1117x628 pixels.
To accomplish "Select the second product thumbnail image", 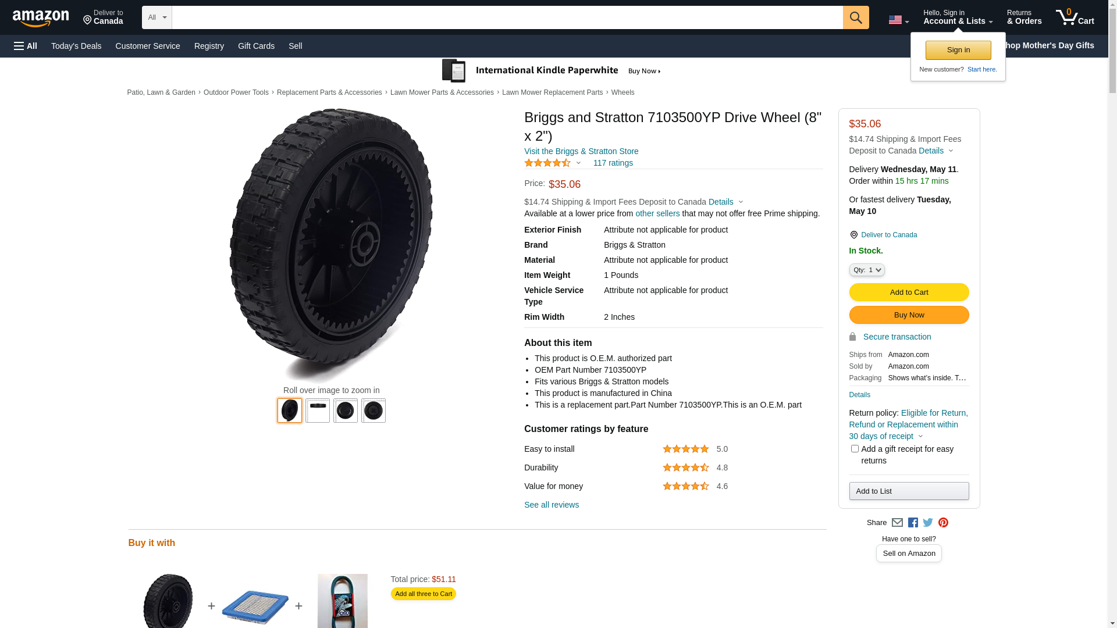I will tap(318, 411).
